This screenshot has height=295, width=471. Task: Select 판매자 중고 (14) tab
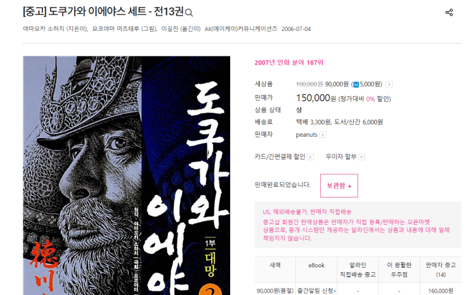441,270
